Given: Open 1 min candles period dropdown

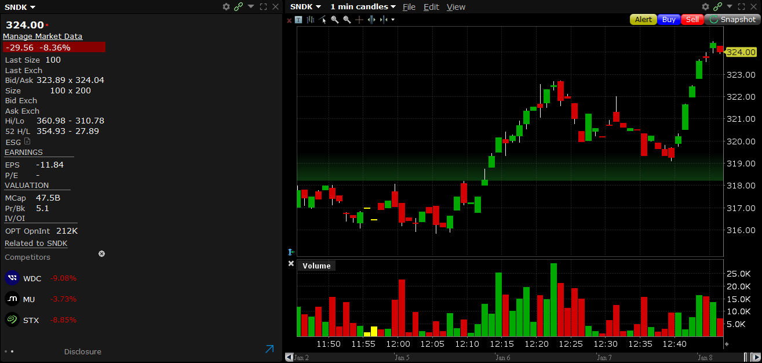Looking at the screenshot, I should pyautogui.click(x=363, y=7).
